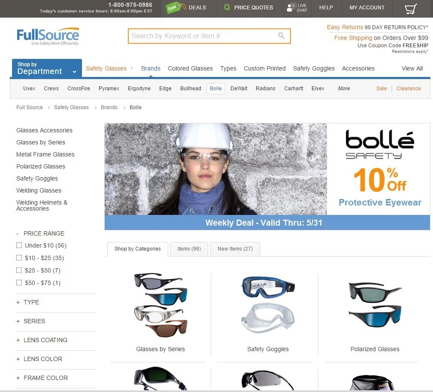Switch to the New Items (27) tab
Screen dimensions: 433x392
tap(235, 249)
